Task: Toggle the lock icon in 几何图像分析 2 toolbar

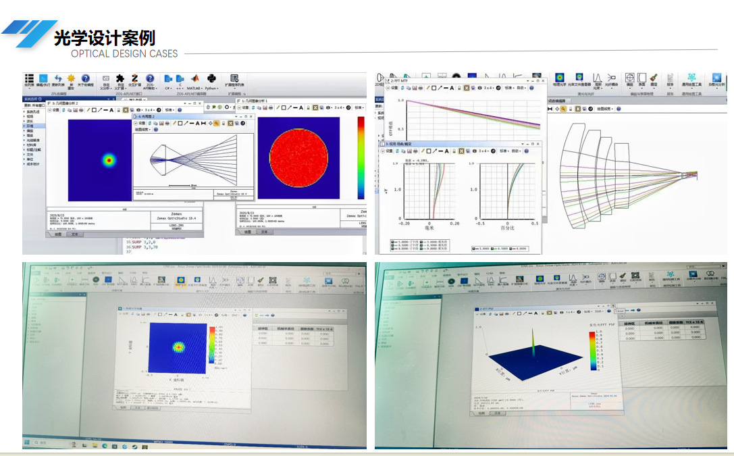Action: pos(119,110)
